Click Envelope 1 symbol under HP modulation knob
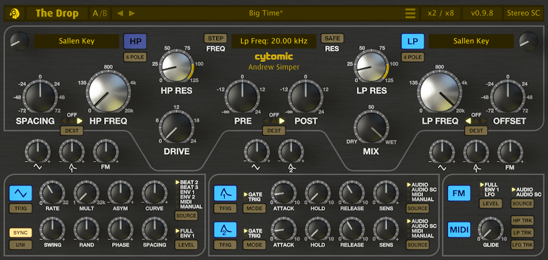Screen dimensions: 548x260 72,169
